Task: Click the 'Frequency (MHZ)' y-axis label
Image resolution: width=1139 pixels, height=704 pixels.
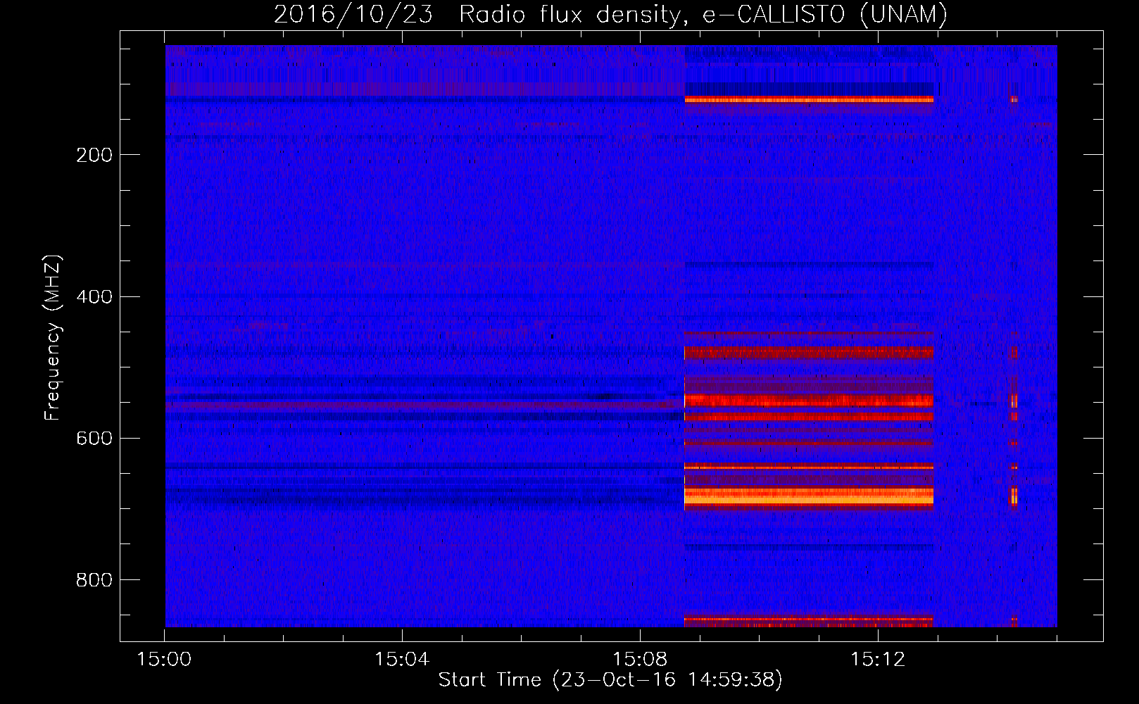Action: pyautogui.click(x=53, y=338)
